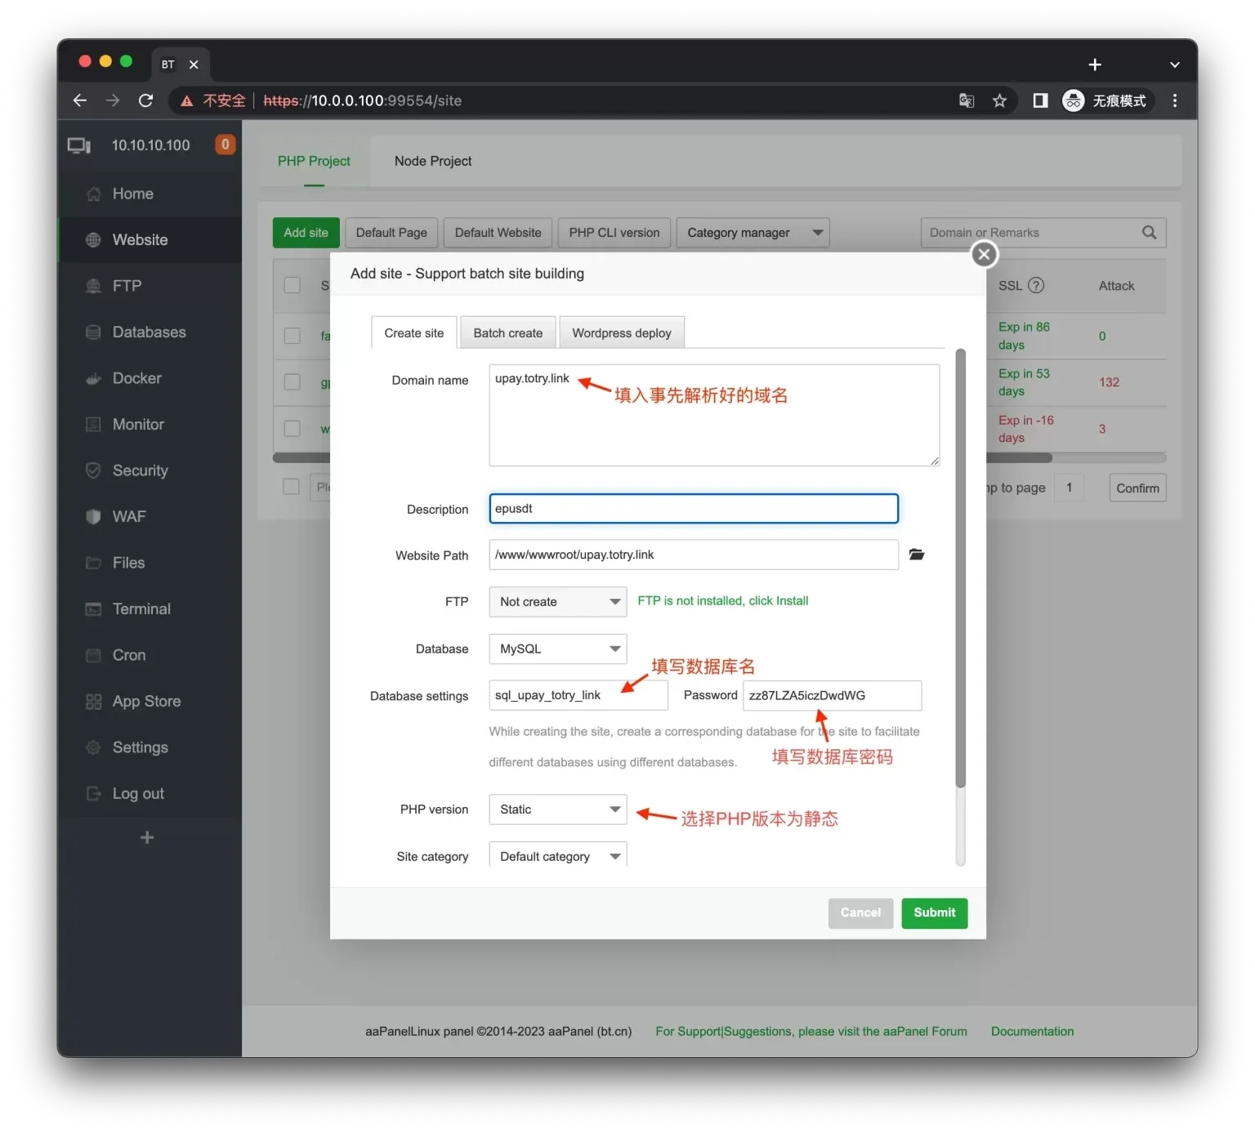Open the PHP version Static dropdown

tap(558, 810)
